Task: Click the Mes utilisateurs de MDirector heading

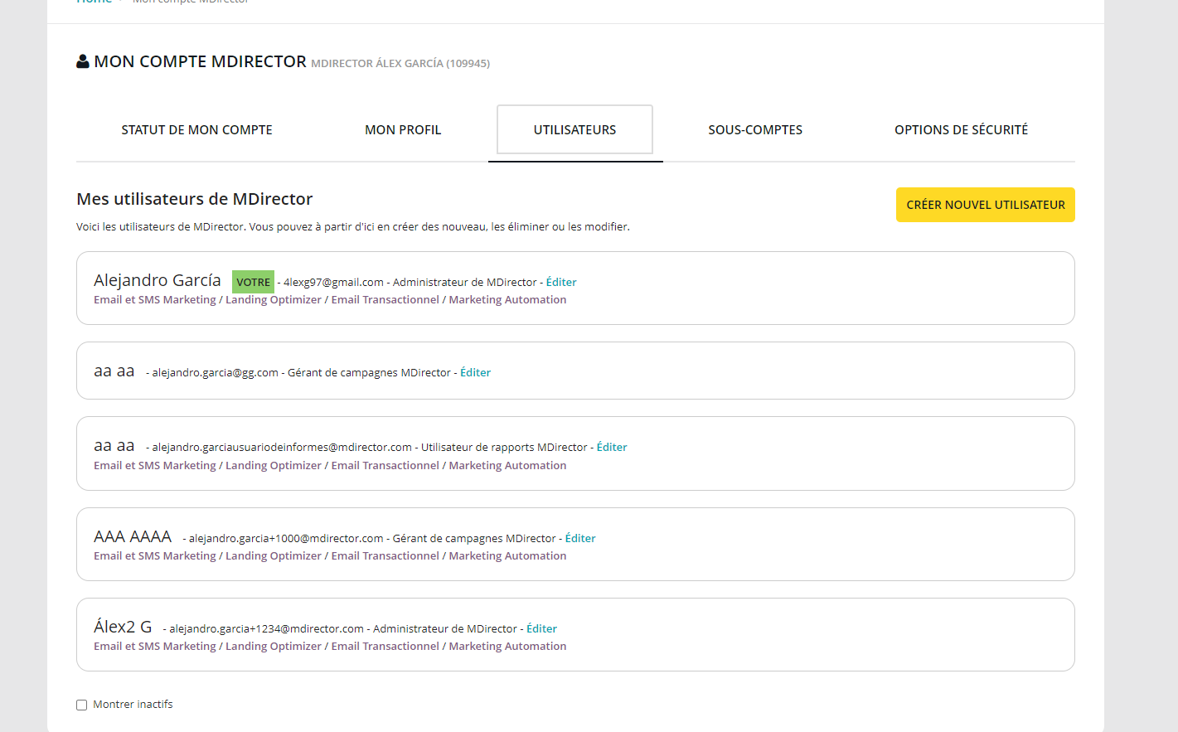Action: 194,199
